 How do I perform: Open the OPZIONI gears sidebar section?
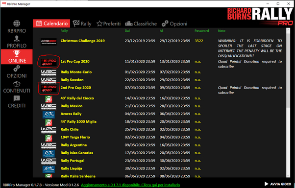(17, 72)
